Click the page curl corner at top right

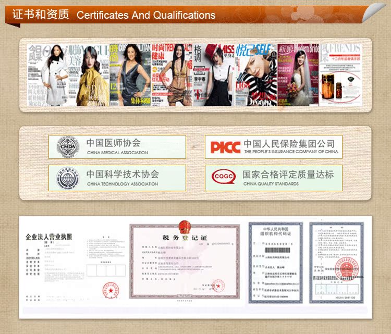pyautogui.click(x=377, y=11)
